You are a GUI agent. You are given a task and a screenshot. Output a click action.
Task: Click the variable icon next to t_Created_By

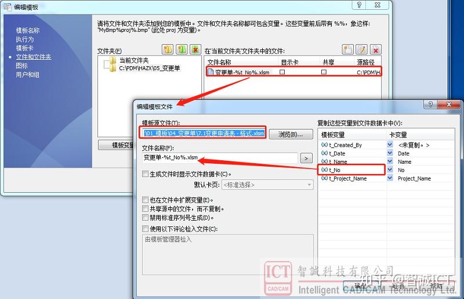[x=324, y=145]
